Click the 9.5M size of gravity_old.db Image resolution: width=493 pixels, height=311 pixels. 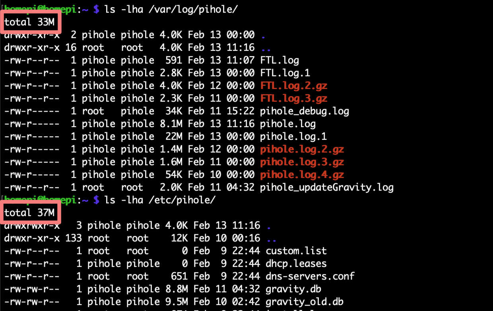click(x=177, y=302)
